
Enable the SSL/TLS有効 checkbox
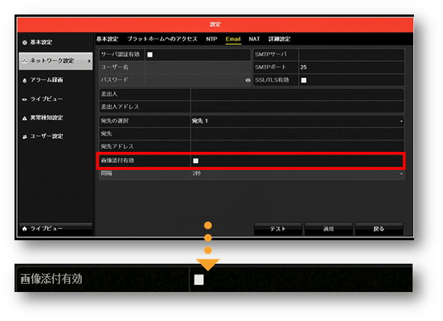coord(303,80)
